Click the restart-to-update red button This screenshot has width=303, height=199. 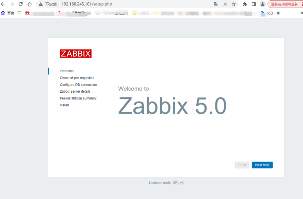pos(284,4)
